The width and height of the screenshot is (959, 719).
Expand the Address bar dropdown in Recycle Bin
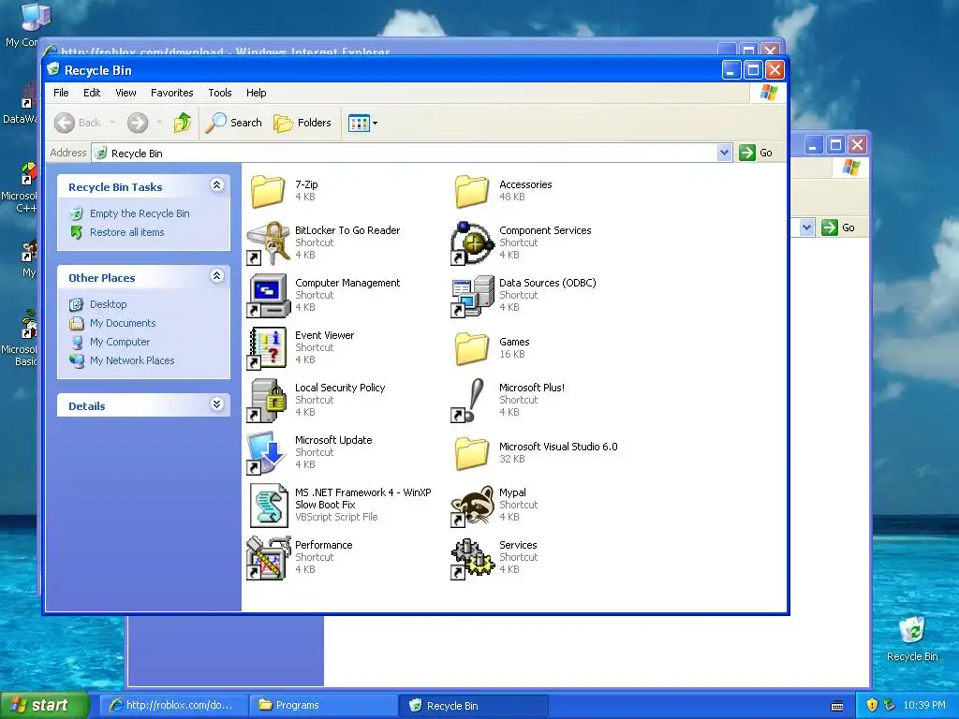[x=724, y=153]
